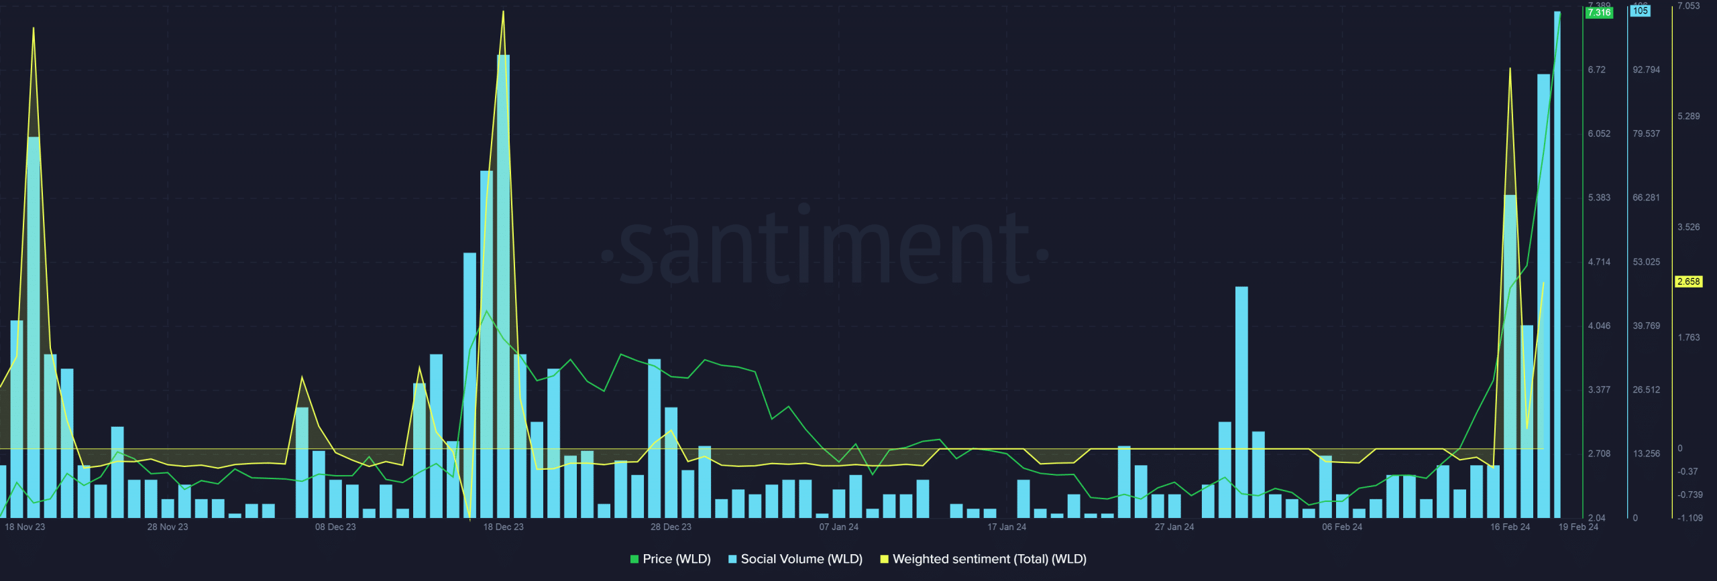
Task: Click the blue Social Volume legend square
Action: [732, 559]
